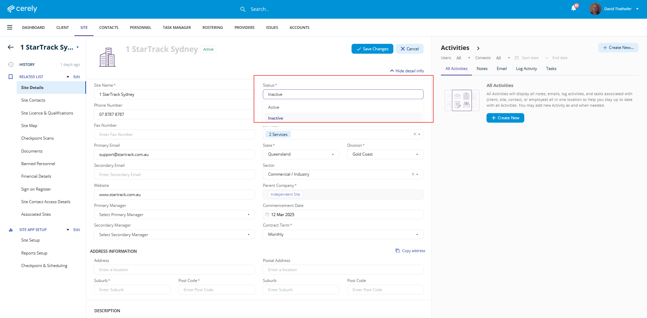The height and width of the screenshot is (318, 647).
Task: Open the Rostering menu item
Action: pos(212,28)
